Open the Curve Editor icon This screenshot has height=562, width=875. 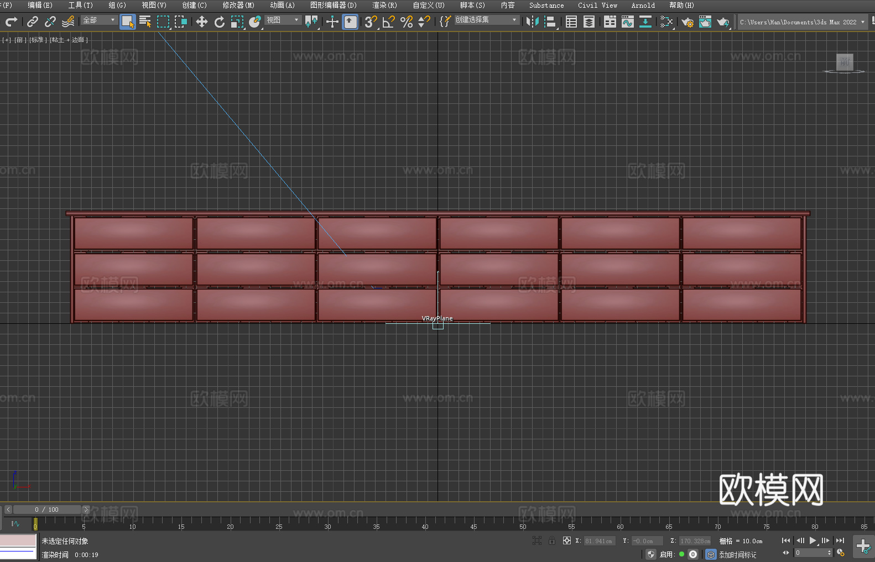pos(628,22)
